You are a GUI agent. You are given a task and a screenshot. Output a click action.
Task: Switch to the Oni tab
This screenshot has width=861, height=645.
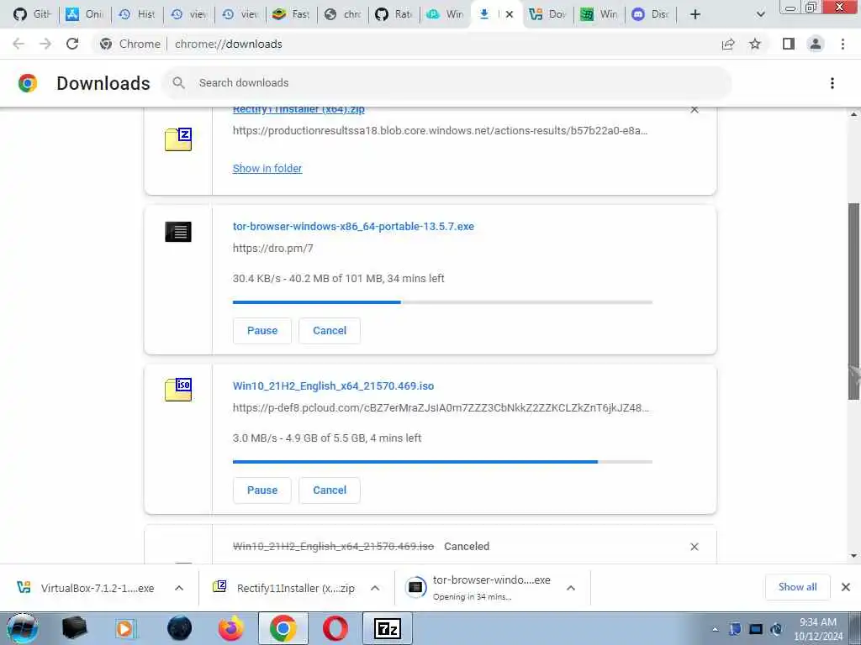point(84,14)
